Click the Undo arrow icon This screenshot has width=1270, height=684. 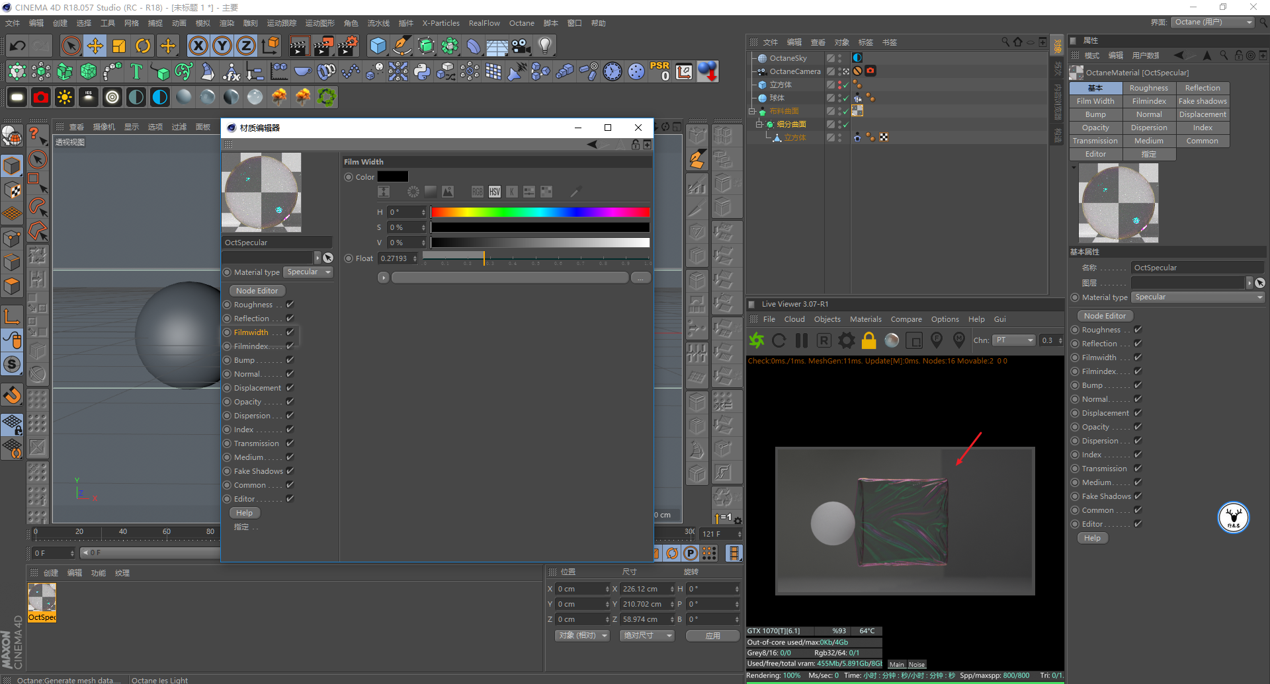point(18,46)
